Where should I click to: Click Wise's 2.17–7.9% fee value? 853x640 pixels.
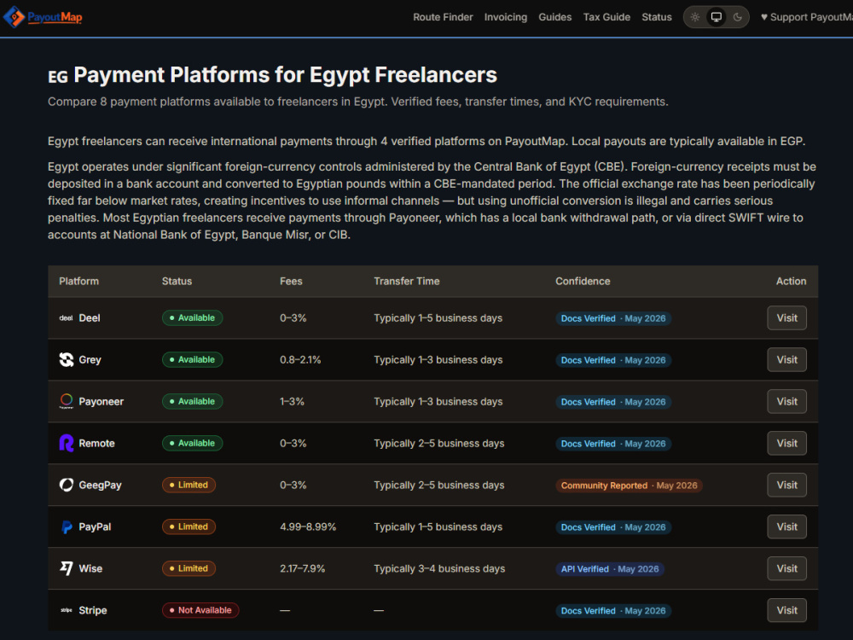(x=303, y=568)
